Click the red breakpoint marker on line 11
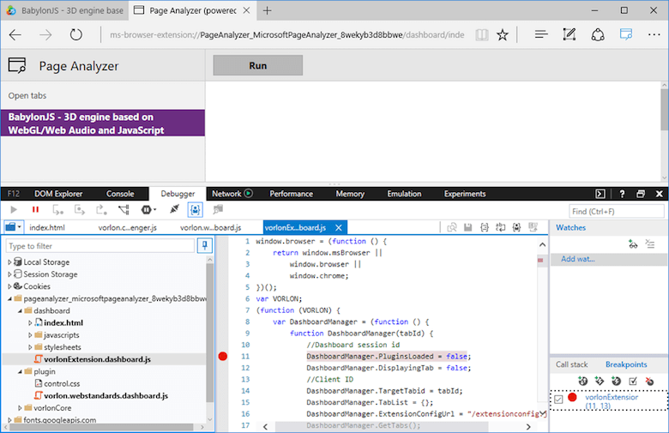The height and width of the screenshot is (433, 669). (224, 356)
